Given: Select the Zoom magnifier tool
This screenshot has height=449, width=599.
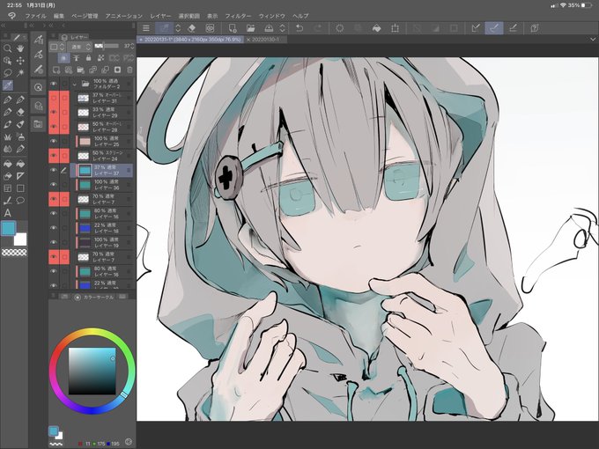Looking at the screenshot, I should [x=7, y=48].
